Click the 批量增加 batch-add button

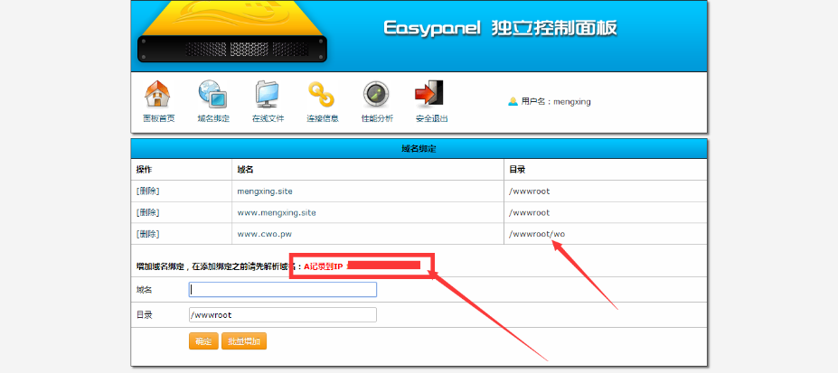pyautogui.click(x=244, y=341)
